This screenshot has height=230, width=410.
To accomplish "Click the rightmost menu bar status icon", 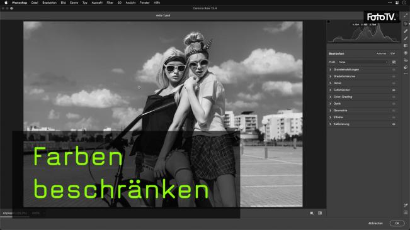I will [x=404, y=3].
